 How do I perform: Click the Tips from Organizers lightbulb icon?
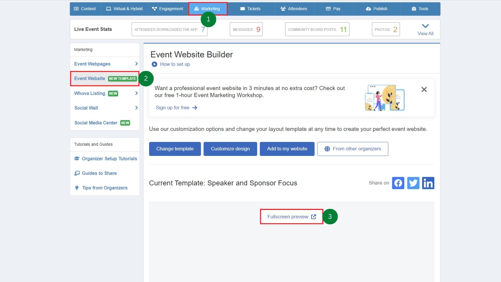(76, 188)
